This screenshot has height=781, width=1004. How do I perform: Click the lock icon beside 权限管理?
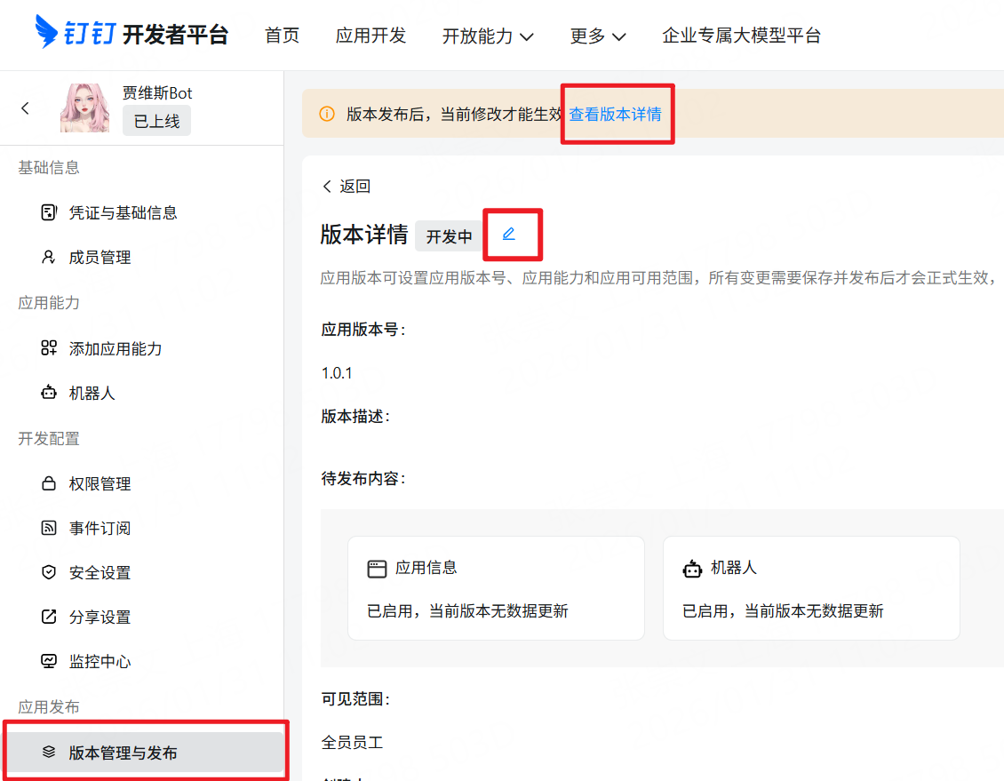point(49,483)
